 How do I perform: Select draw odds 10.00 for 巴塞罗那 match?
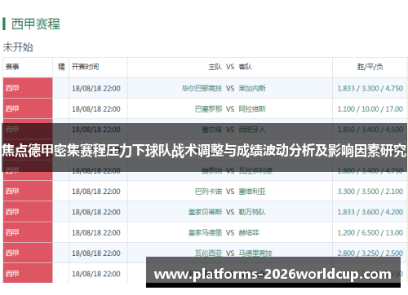[x=370, y=109]
